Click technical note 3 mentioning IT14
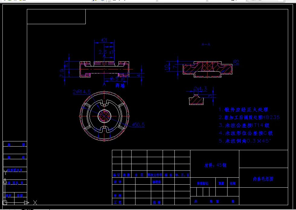Viewport: 296px width, 210px height. tap(244, 125)
